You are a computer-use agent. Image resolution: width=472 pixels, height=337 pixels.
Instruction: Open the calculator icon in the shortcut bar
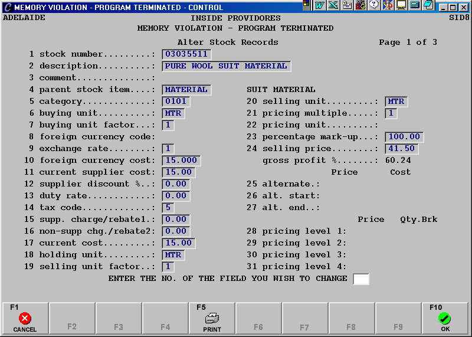click(x=415, y=5)
